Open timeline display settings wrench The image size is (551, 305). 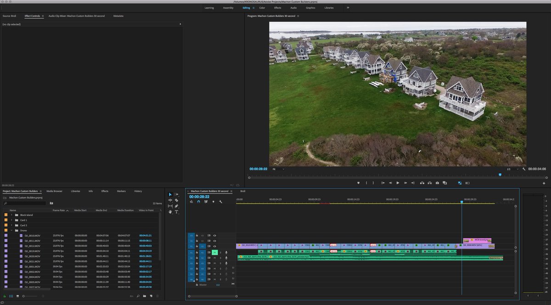[x=220, y=202]
